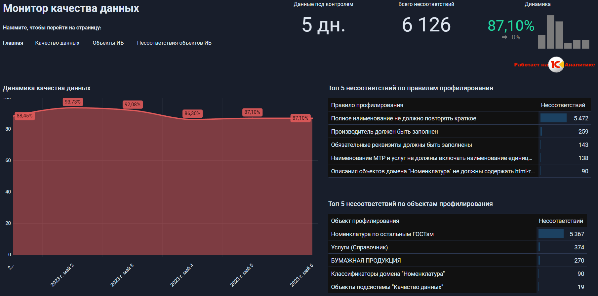Image resolution: width=598 pixels, height=296 pixels.
Task: Click the 6 126 total mismatches value
Action: coord(426,25)
